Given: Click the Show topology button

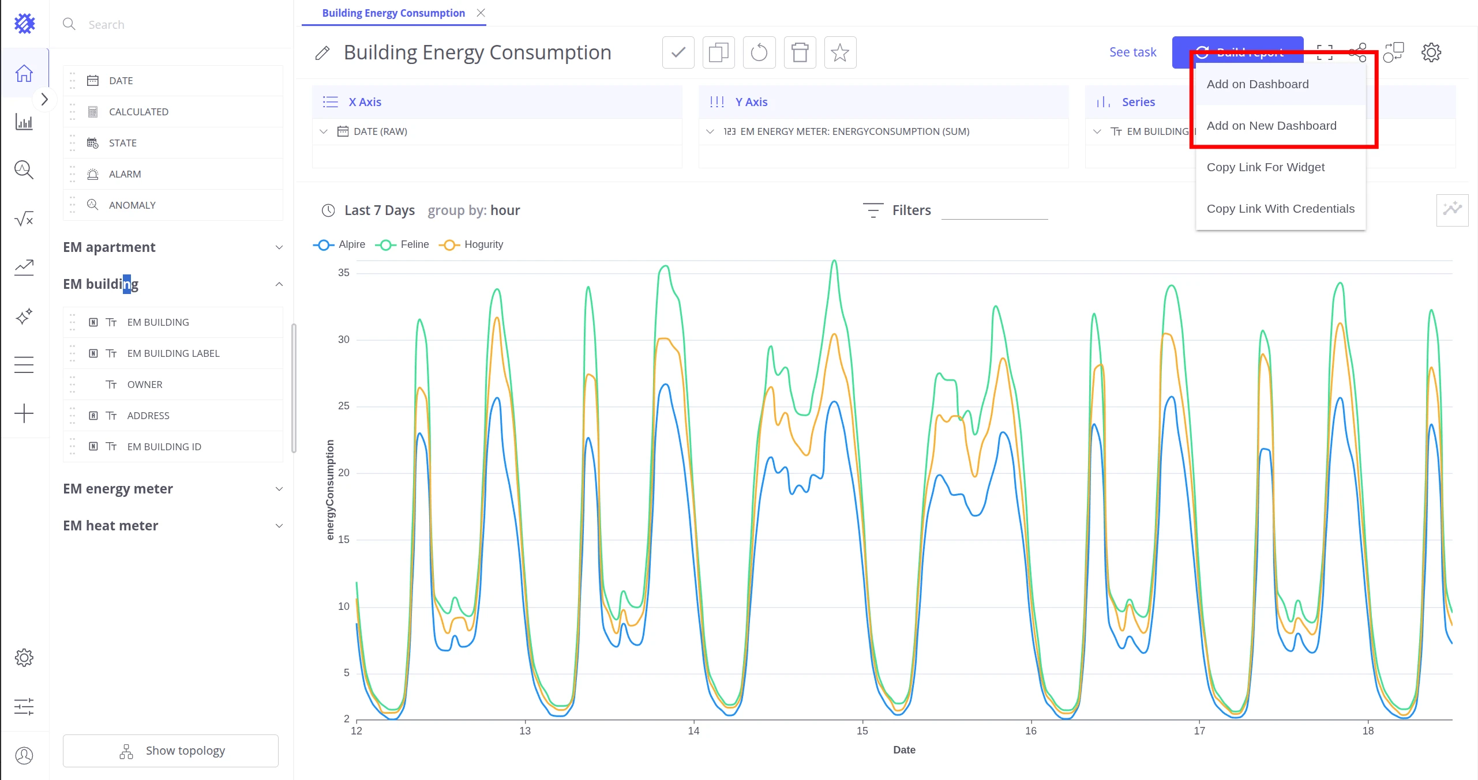Looking at the screenshot, I should pos(171,751).
